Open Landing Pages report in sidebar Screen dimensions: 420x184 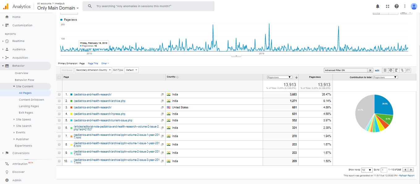pos(29,106)
